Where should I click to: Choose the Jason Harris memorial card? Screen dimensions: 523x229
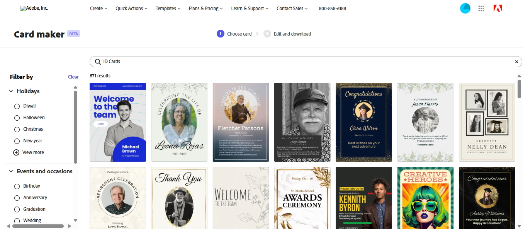tap(425, 122)
